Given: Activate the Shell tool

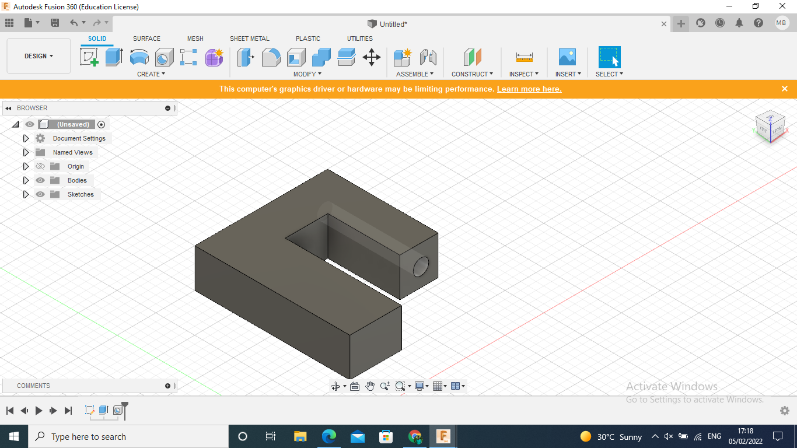Looking at the screenshot, I should pyautogui.click(x=296, y=57).
